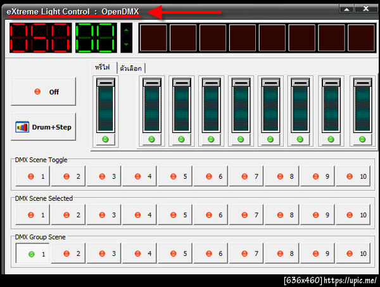Decrease value with the green down arrow

126,44
